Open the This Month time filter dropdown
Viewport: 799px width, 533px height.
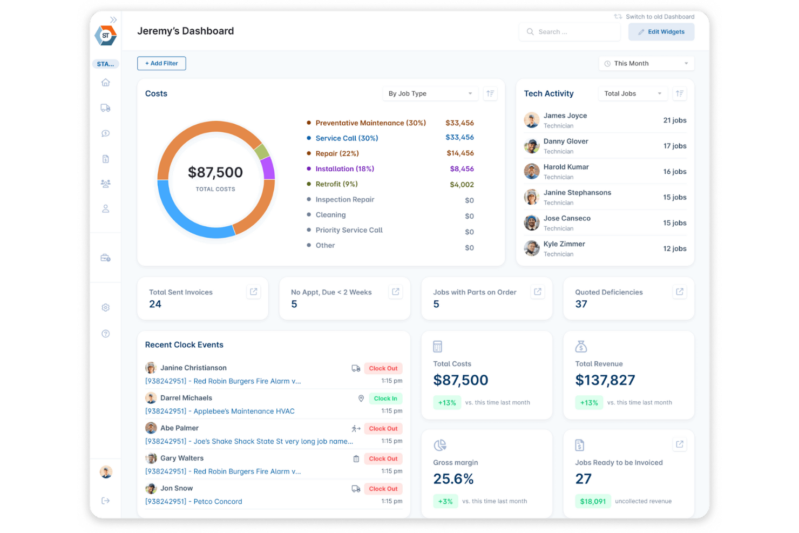[646, 63]
